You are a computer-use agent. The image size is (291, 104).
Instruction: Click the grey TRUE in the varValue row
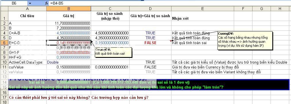pyautogui.click(x=150, y=72)
